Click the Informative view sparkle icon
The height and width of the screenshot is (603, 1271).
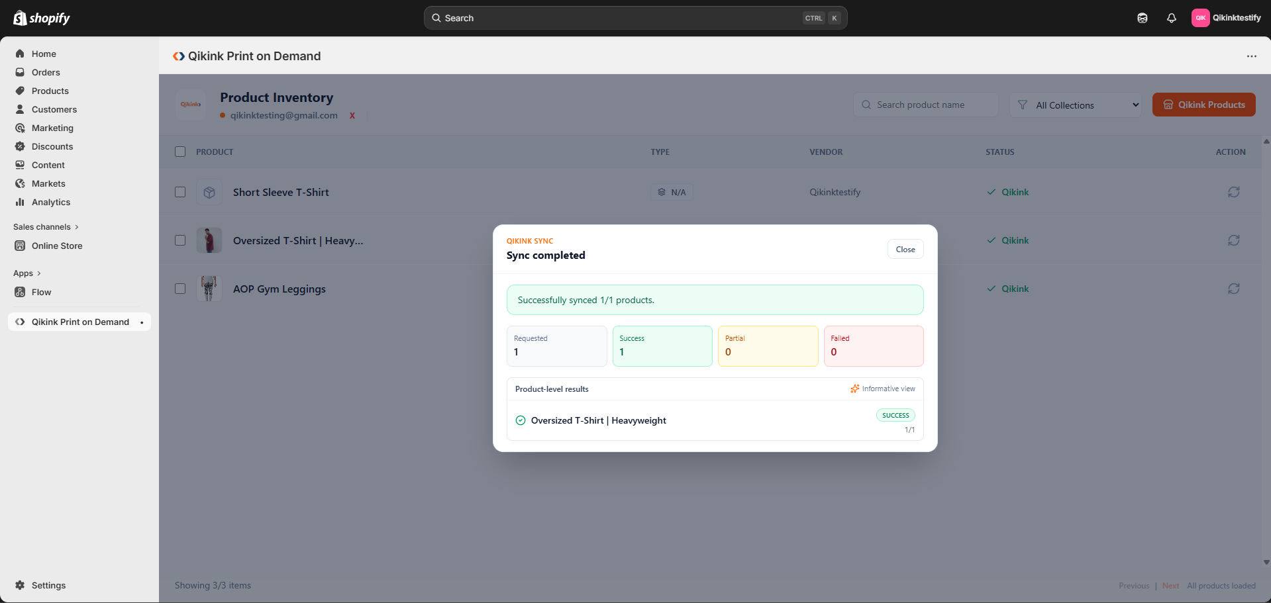pos(854,389)
